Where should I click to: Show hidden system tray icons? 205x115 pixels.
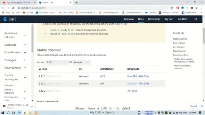pos(155,113)
